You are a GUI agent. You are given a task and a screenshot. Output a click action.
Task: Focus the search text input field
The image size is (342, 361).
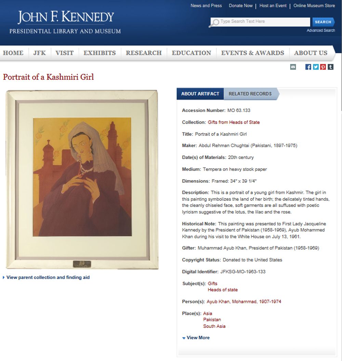pos(263,22)
